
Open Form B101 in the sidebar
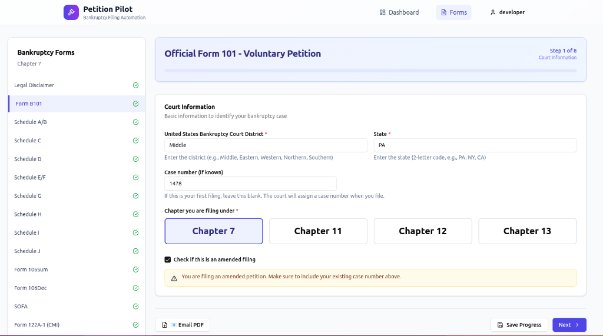(77, 104)
